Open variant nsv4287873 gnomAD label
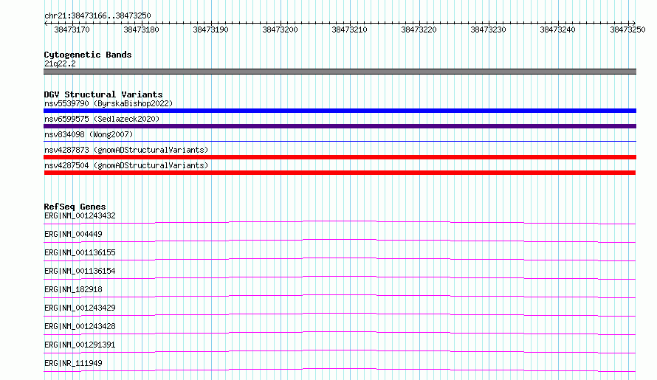This screenshot has width=657, height=380. click(x=126, y=150)
